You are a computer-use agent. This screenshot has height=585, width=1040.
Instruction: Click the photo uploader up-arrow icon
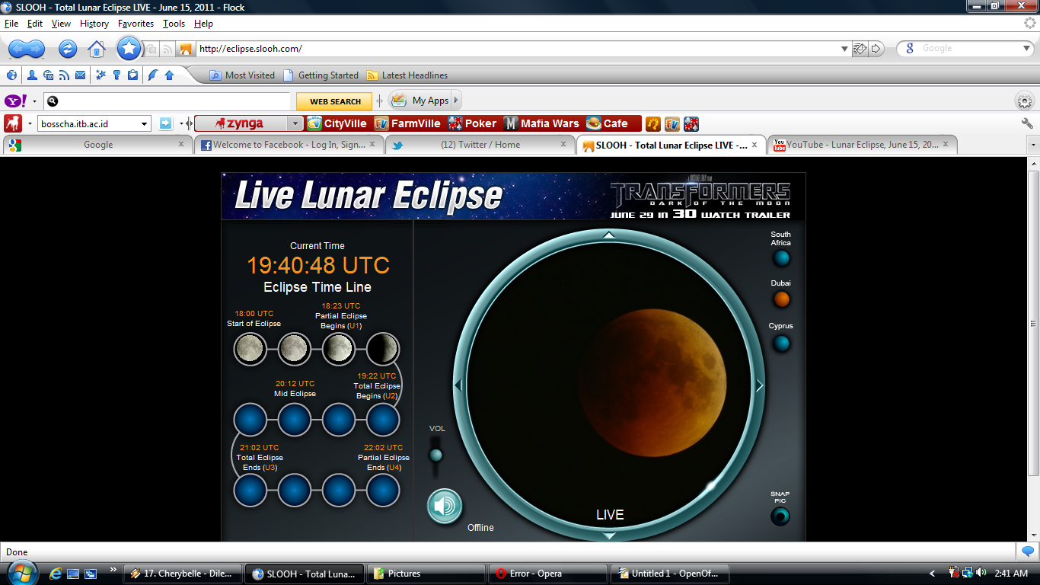point(169,75)
